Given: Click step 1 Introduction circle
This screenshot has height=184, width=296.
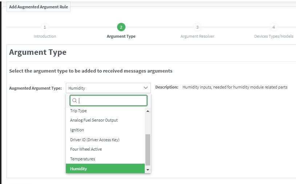Looking at the screenshot, I should tap(45, 27).
